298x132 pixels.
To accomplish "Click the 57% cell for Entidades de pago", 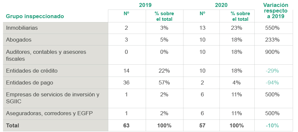I will pos(164,82).
